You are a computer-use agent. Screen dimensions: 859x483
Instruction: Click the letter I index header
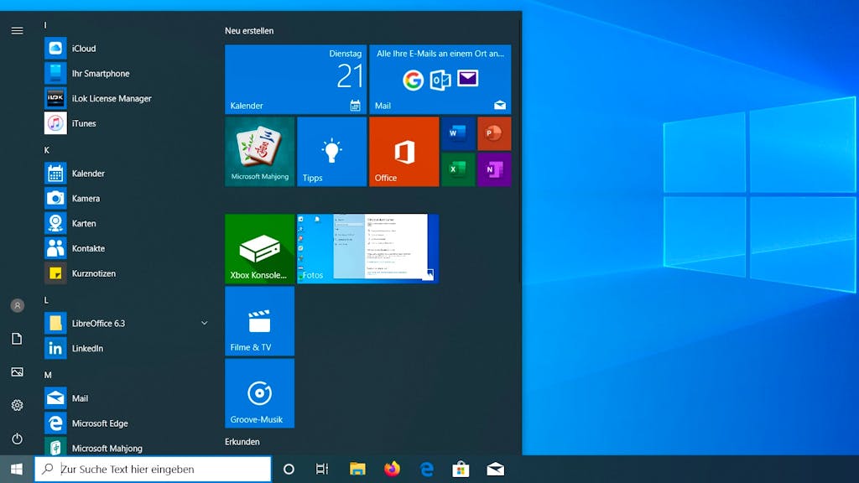point(45,25)
